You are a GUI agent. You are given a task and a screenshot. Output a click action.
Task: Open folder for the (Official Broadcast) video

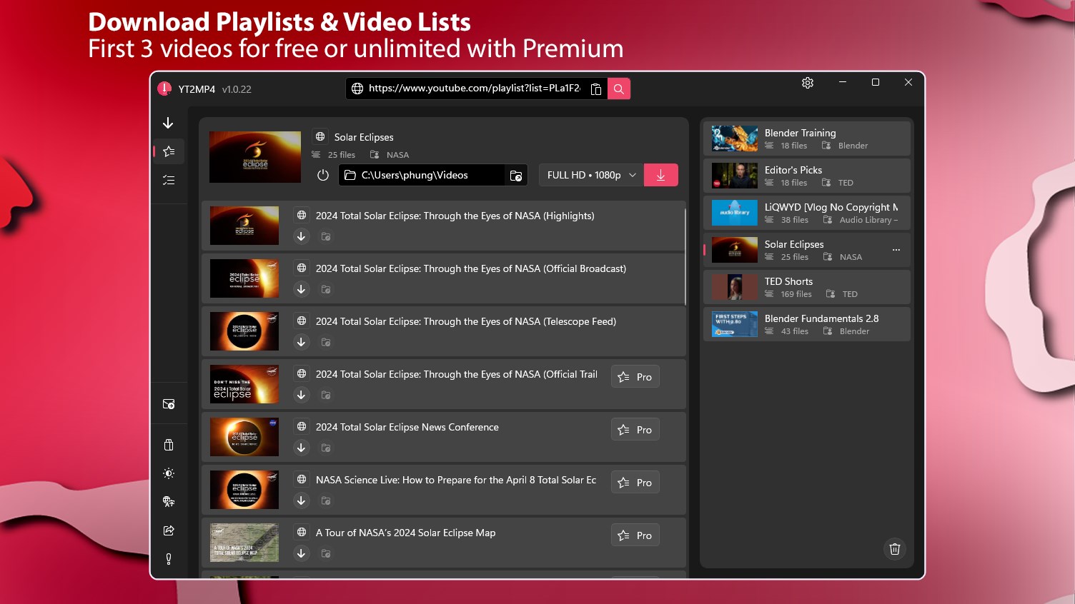tap(326, 289)
